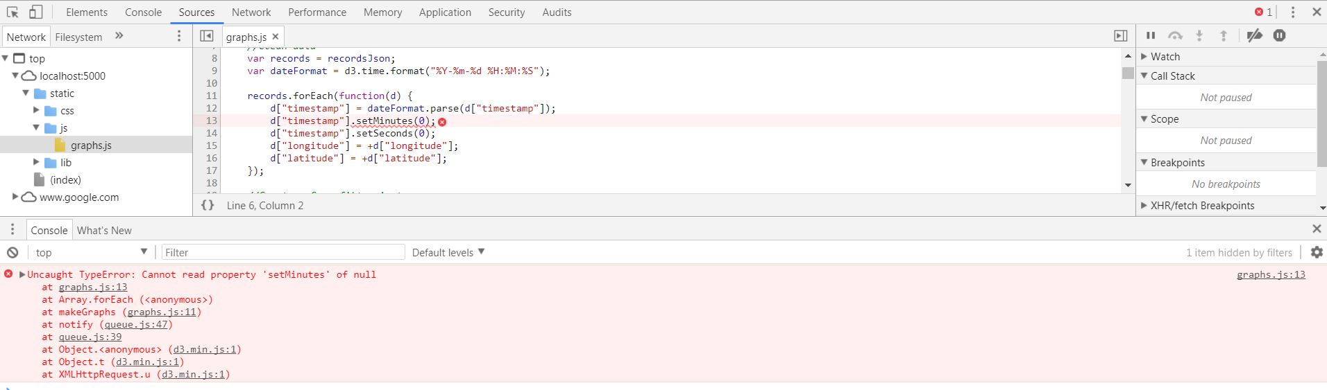
Task: Follow the queue.js:39 stack link
Action: point(90,337)
